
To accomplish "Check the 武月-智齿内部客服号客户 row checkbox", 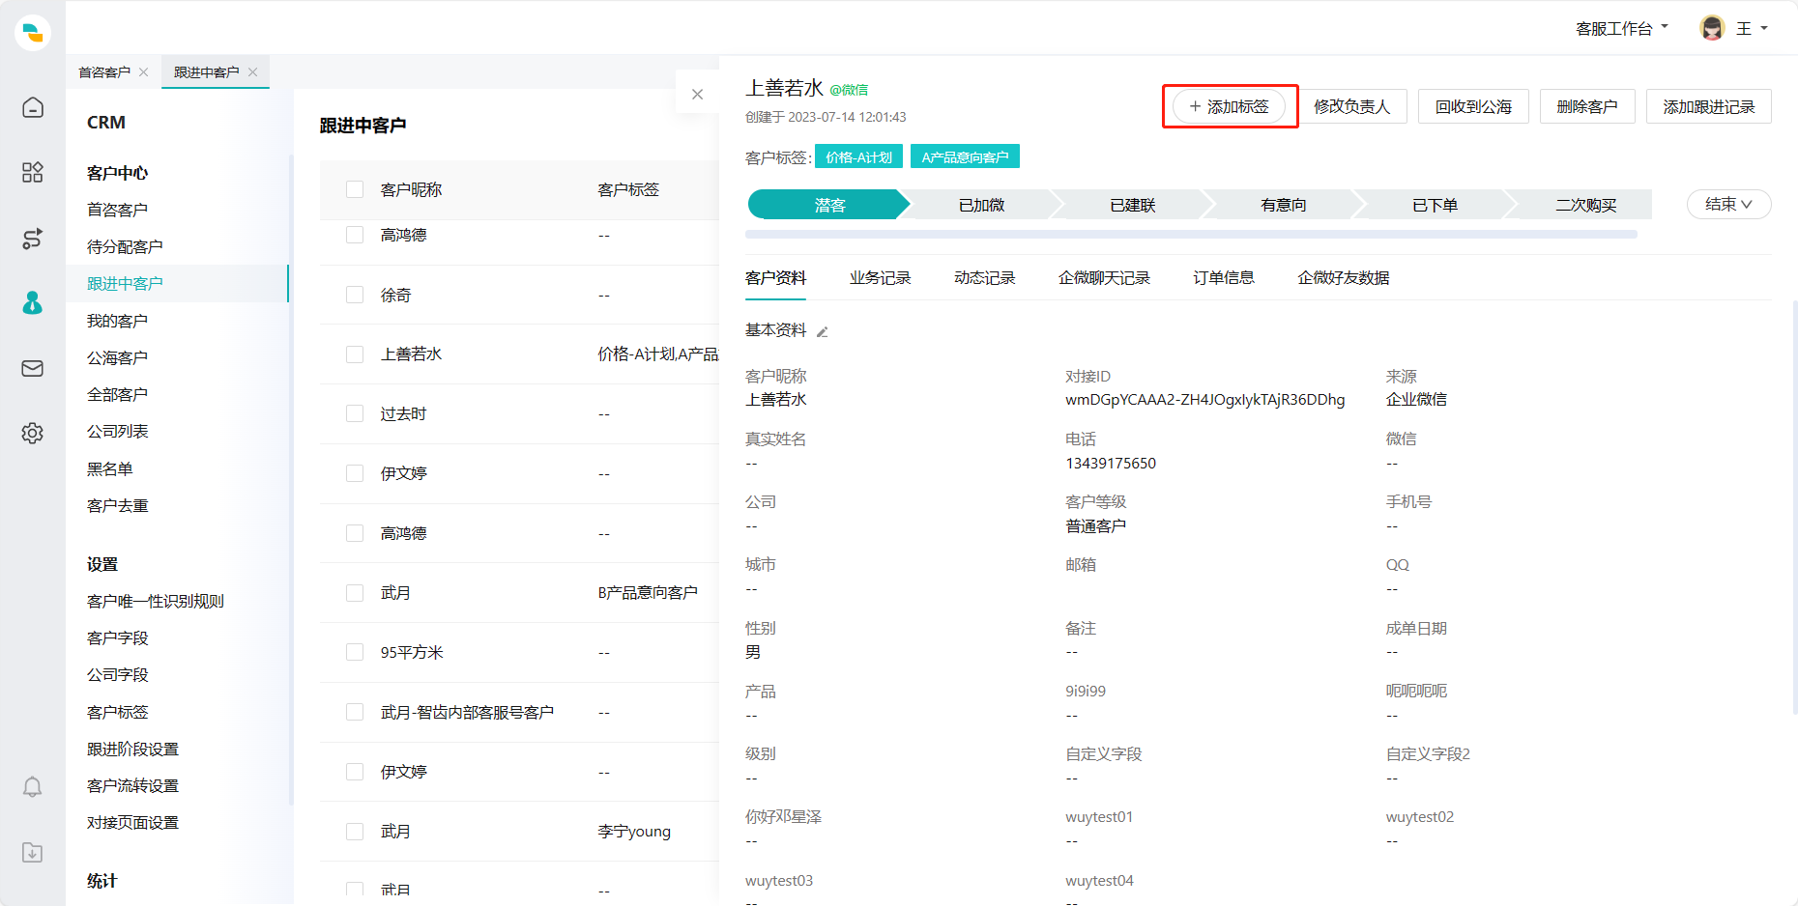I will [355, 712].
